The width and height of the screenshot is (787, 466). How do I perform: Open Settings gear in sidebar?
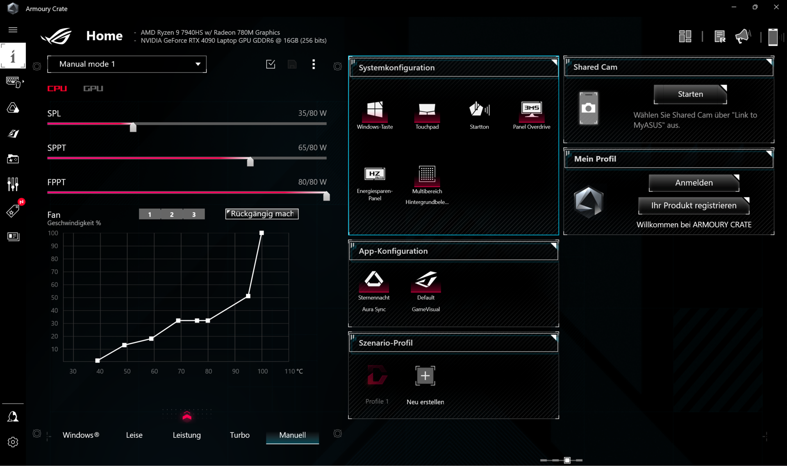click(13, 442)
